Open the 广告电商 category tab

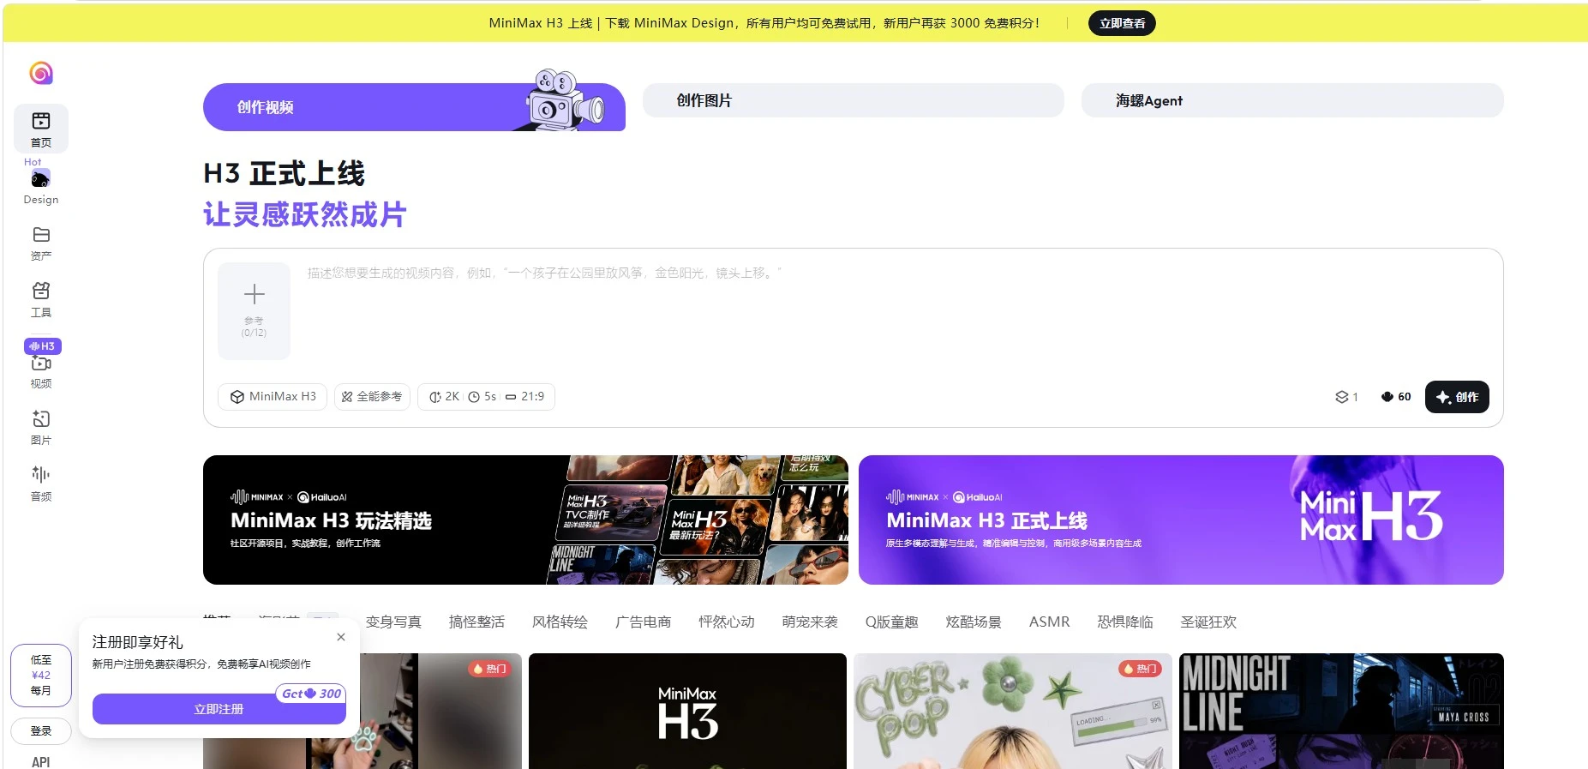643,622
